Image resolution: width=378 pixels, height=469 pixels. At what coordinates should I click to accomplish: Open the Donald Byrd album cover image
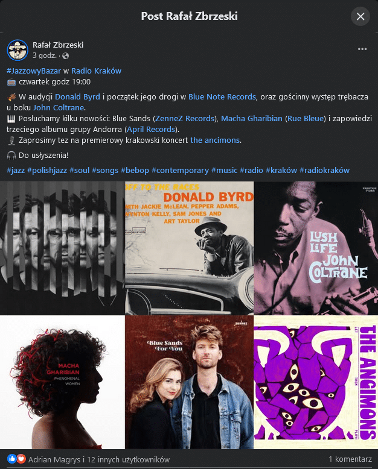point(189,248)
